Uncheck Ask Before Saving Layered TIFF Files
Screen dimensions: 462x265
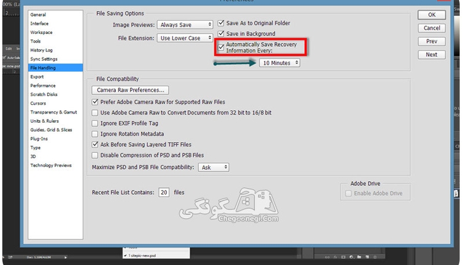95,144
